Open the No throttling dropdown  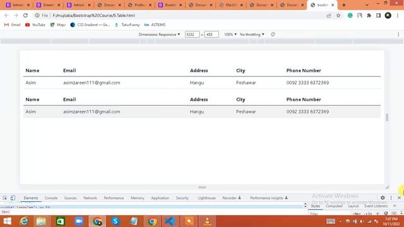tap(252, 34)
